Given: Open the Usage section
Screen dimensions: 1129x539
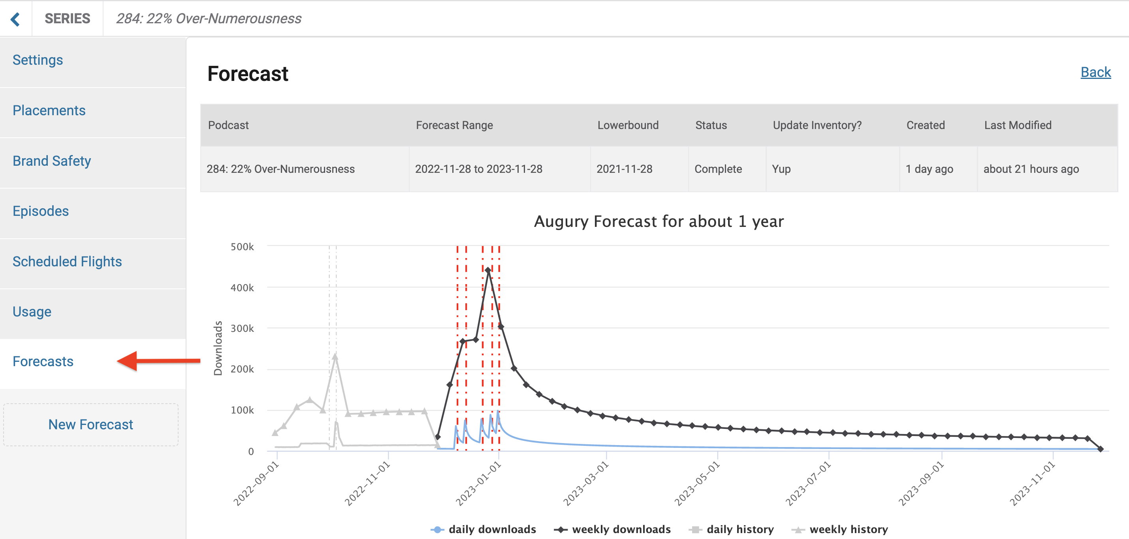Looking at the screenshot, I should 32,311.
